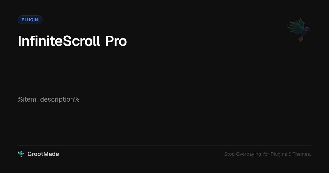Click the letter "G" in GrootMade
Screen dimensions: 329x173
coord(30,154)
